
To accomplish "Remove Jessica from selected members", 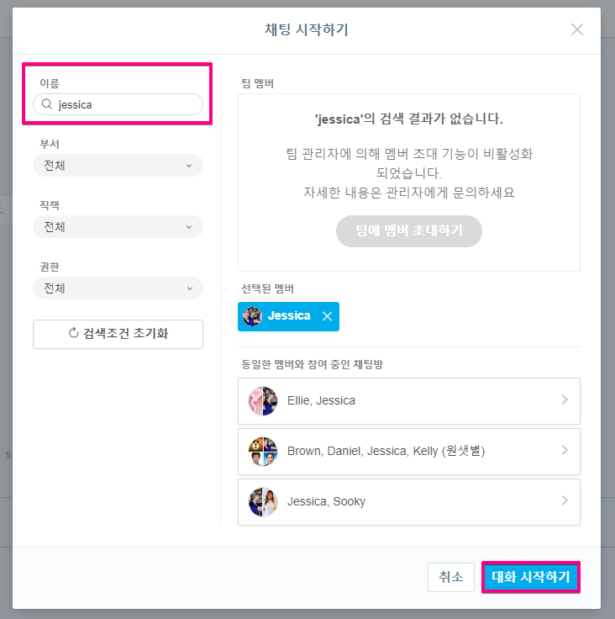I will (x=328, y=316).
